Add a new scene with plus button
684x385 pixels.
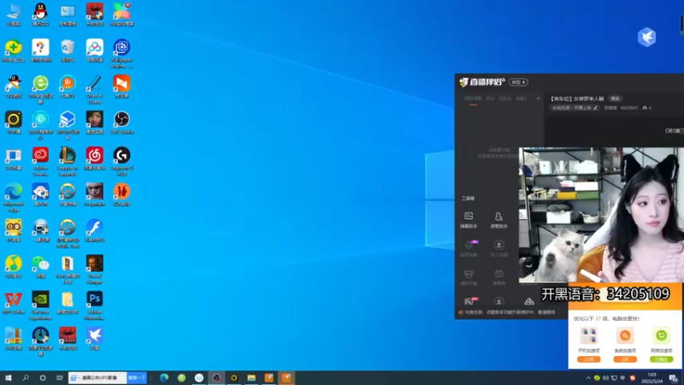tap(538, 98)
